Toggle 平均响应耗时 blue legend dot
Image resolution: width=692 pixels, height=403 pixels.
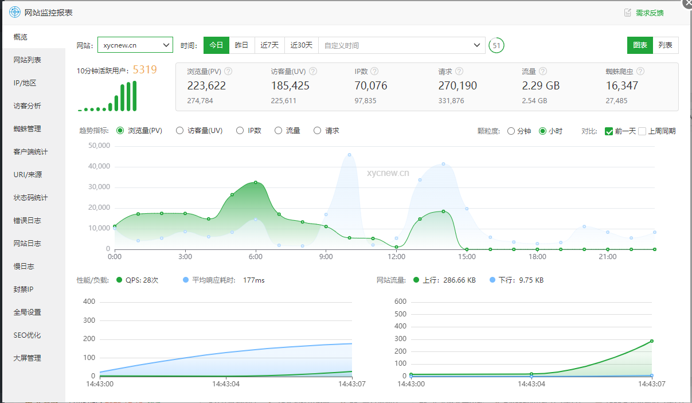pyautogui.click(x=186, y=280)
